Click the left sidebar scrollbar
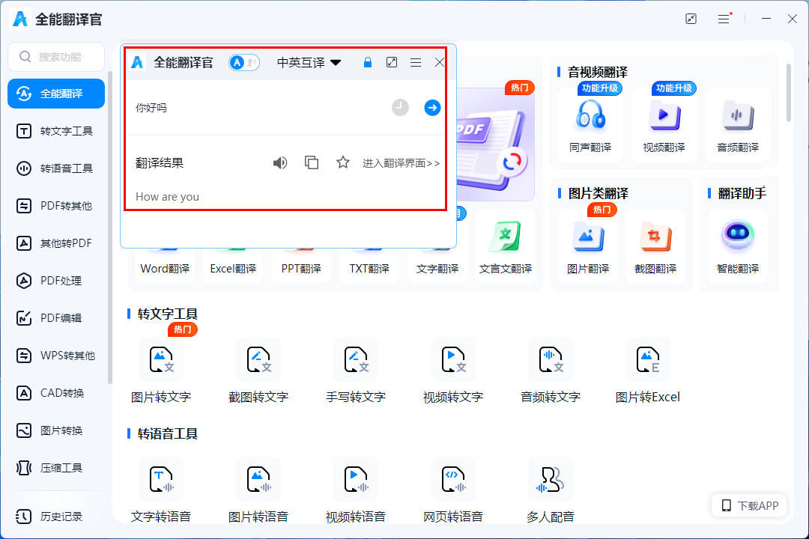809x539 pixels. 110,227
